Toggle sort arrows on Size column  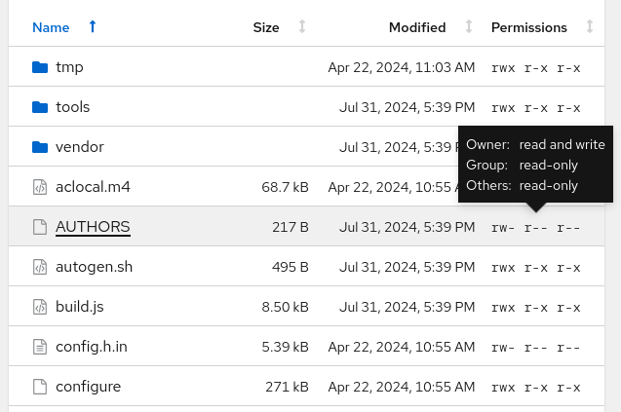click(x=302, y=27)
